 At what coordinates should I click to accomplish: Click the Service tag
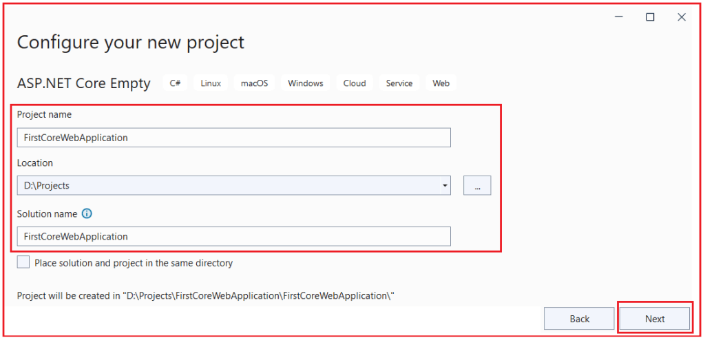(399, 83)
